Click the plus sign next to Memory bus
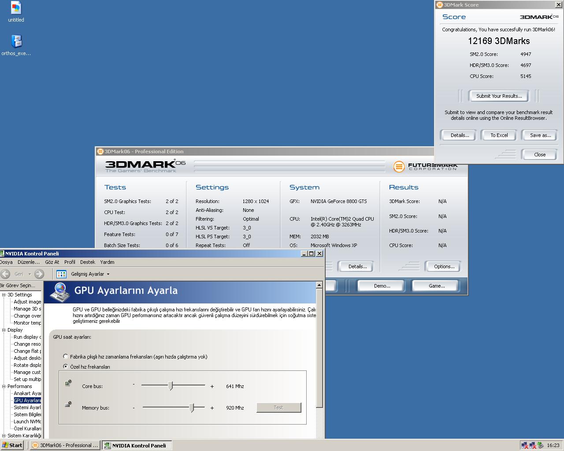564x451 pixels. 212,408
